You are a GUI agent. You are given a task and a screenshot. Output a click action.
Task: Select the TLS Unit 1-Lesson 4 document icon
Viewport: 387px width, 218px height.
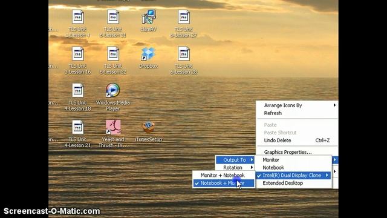coord(78,17)
